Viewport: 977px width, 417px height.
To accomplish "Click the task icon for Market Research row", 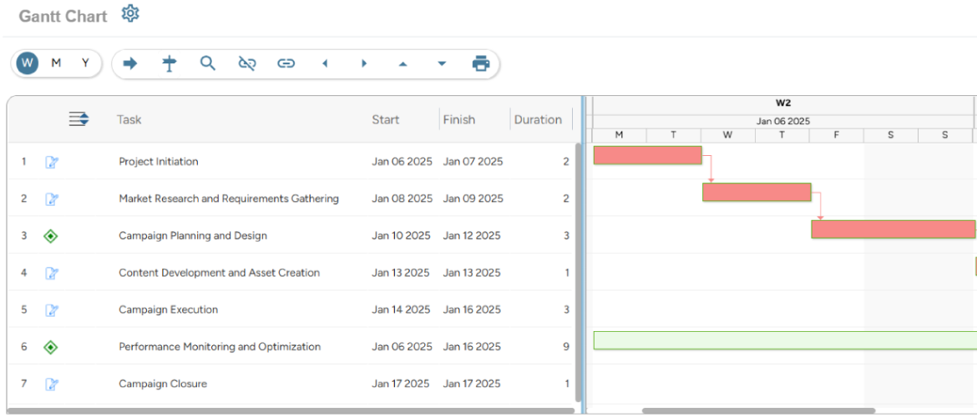I will tap(52, 199).
